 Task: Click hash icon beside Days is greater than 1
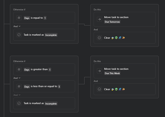[x=19, y=69]
